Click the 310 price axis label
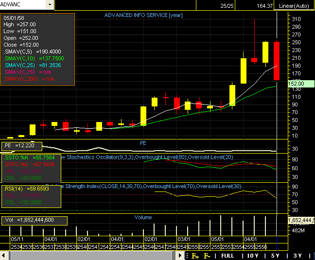The image size is (315, 260). pos(296,19)
